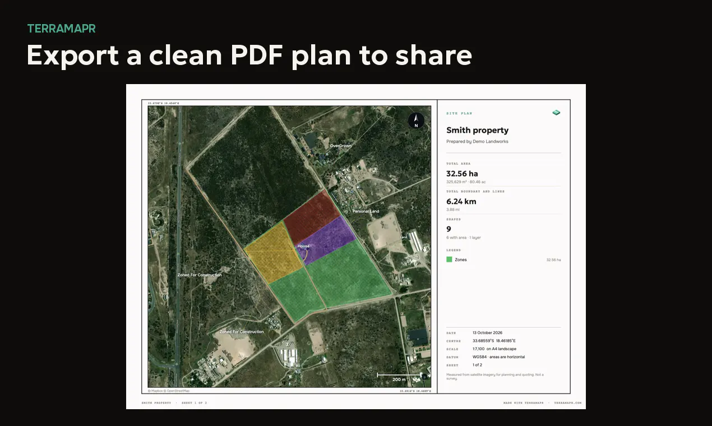
Task: Click the '32.56 ha' total area value
Action: (462, 174)
